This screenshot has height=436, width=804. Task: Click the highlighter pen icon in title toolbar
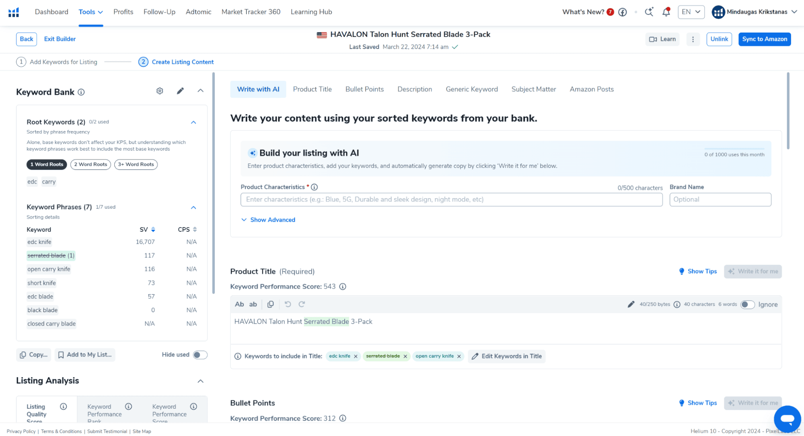(631, 304)
